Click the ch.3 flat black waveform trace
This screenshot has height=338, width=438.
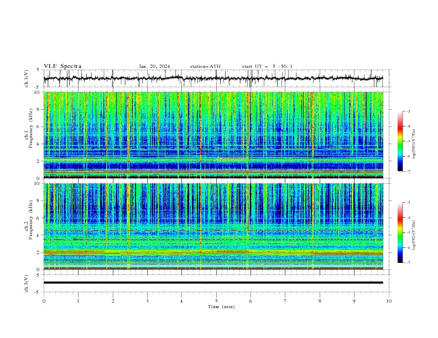pyautogui.click(x=213, y=283)
